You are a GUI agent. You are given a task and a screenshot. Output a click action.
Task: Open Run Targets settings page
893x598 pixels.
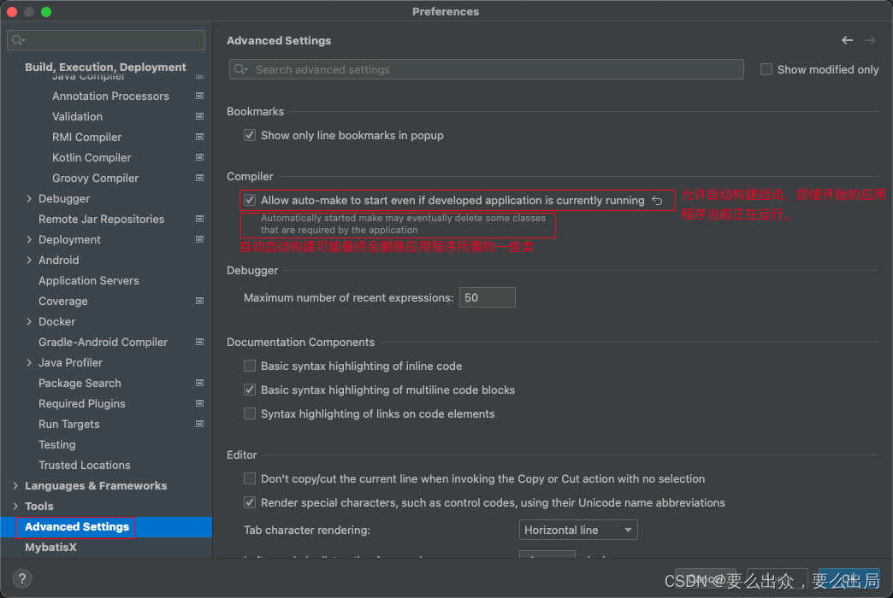(69, 424)
